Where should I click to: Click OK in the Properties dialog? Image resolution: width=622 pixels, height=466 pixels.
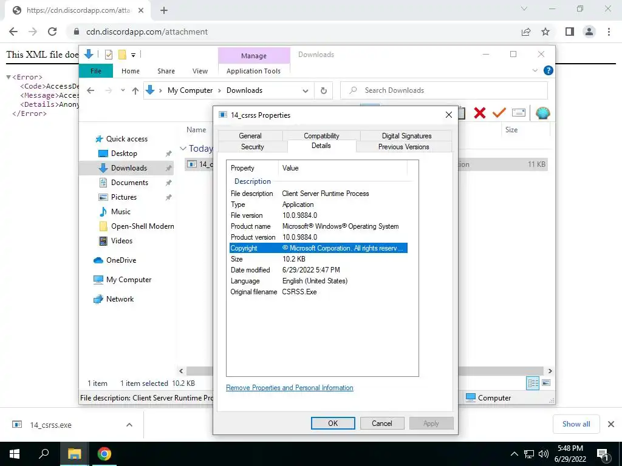(x=333, y=423)
